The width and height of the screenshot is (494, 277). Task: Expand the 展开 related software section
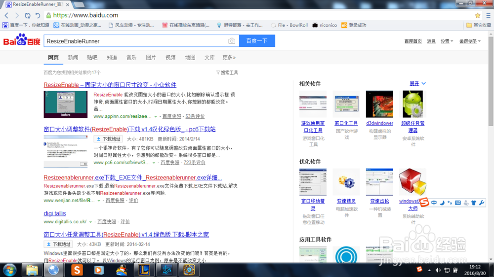click(x=417, y=84)
